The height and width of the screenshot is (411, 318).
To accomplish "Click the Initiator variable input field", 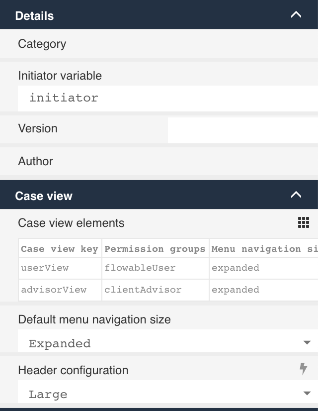I will [x=167, y=98].
